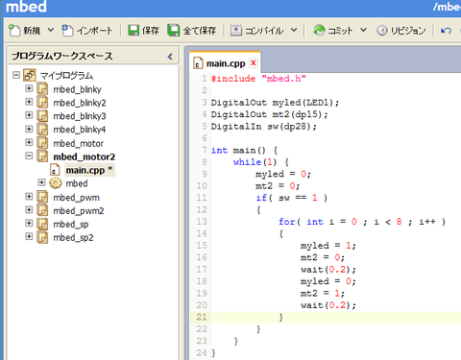
Task: Click the mbed_sp2 program icon
Action: (42, 237)
